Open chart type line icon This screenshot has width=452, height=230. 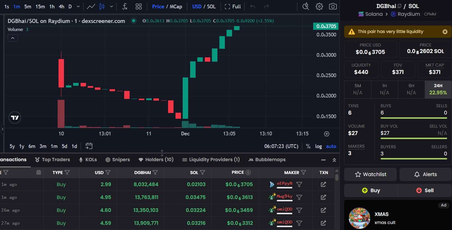click(91, 6)
